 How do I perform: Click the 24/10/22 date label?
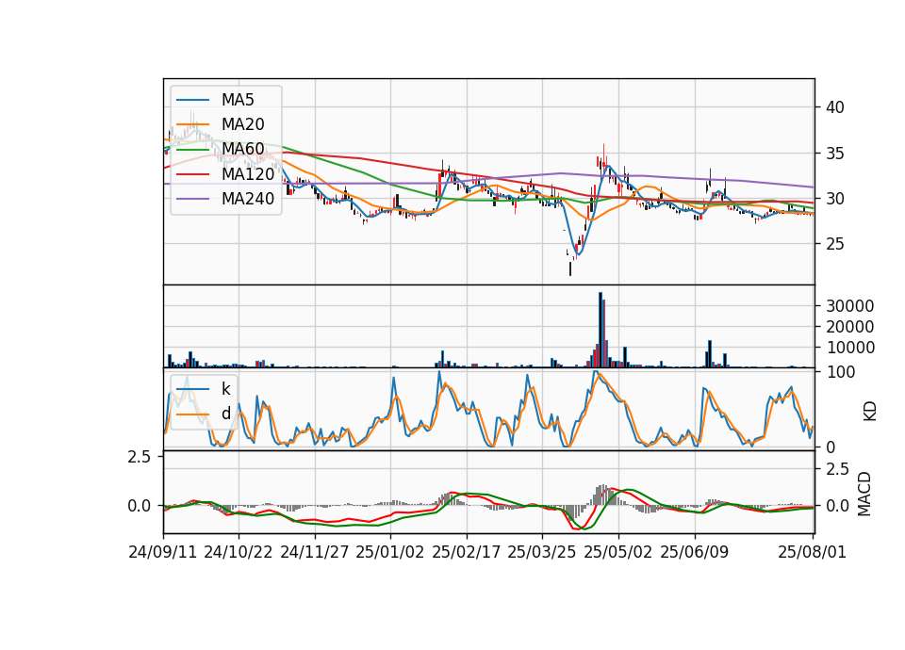[x=239, y=552]
